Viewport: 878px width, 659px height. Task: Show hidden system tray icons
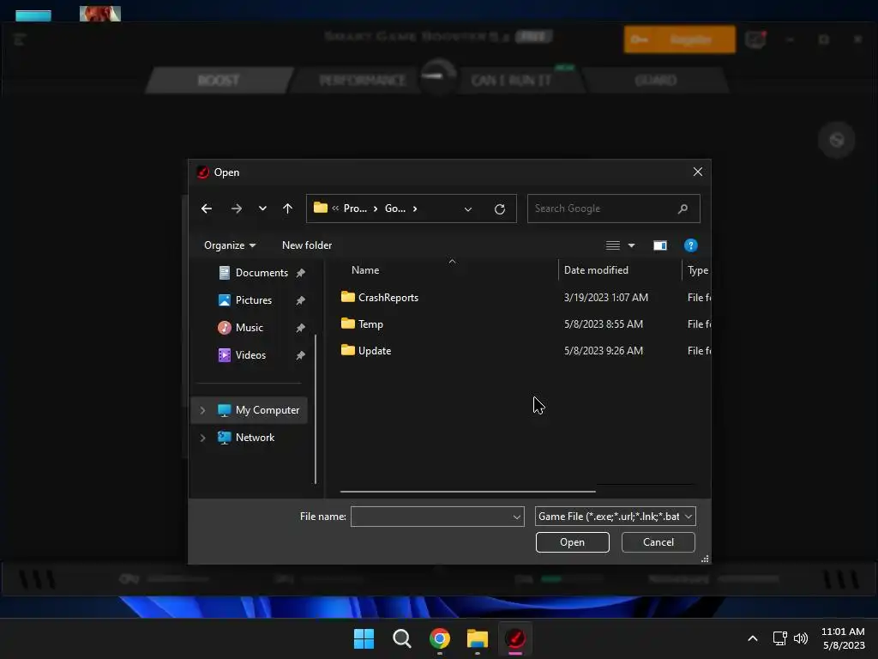tap(753, 638)
